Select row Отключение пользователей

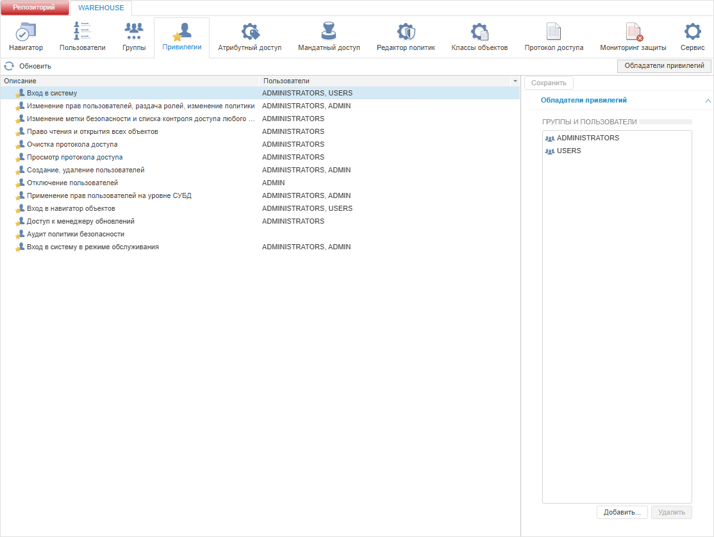coord(260,183)
